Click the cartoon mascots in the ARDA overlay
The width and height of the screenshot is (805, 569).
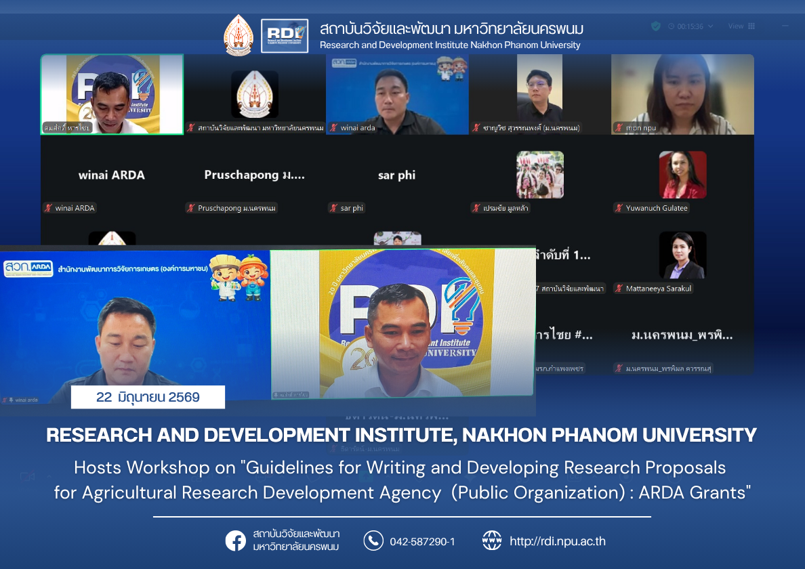[x=239, y=277]
